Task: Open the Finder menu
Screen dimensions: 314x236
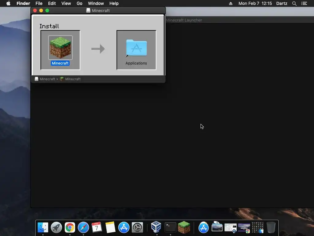Action: [23, 3]
